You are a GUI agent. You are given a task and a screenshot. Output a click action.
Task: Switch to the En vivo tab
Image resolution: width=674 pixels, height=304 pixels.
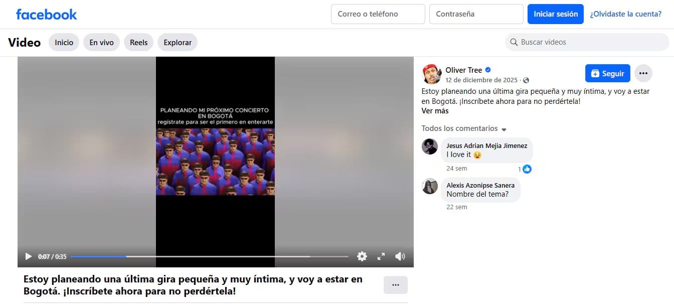(101, 43)
